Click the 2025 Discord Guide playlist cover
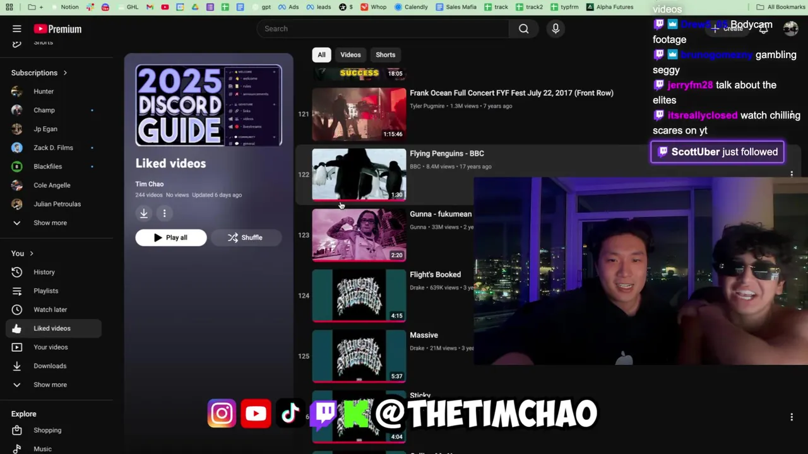Viewport: 808px width, 454px height. [208, 105]
